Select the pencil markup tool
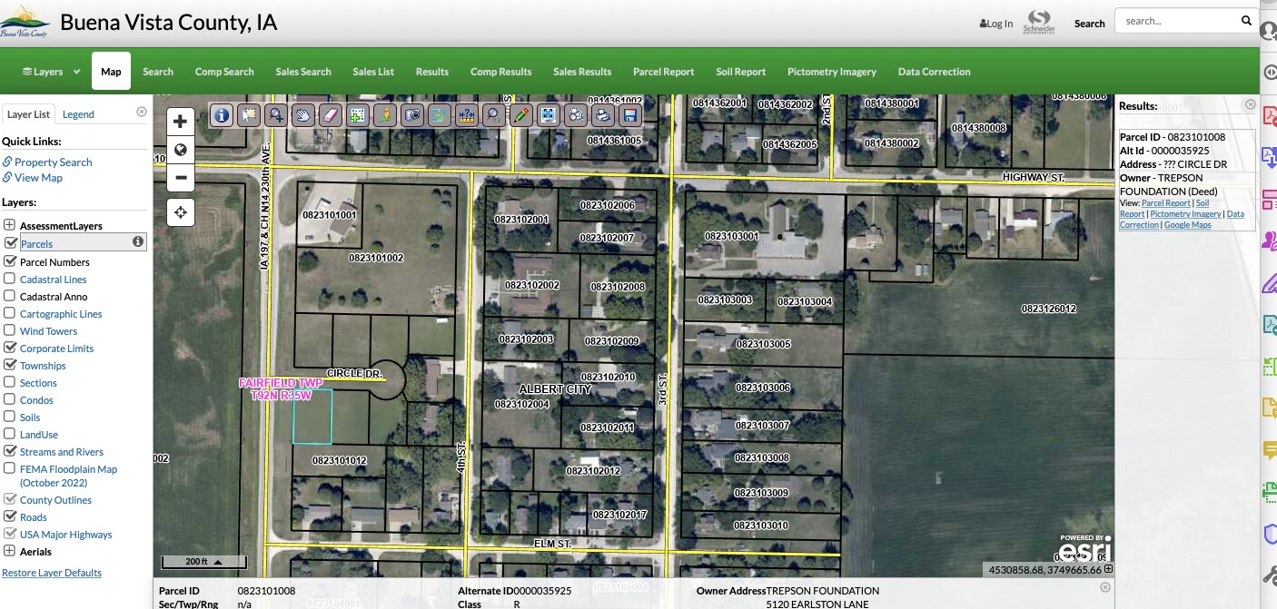The width and height of the screenshot is (1277, 609). pos(522,115)
